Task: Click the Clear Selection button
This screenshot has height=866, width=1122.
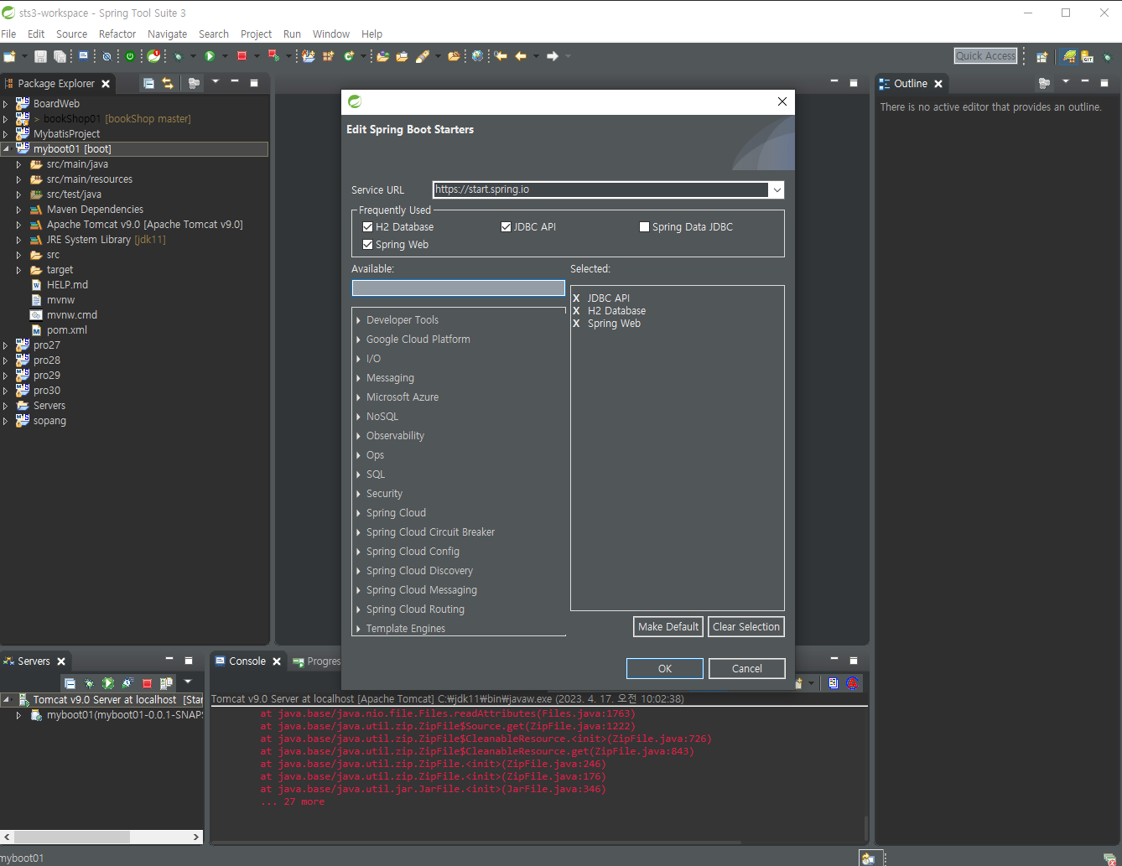Action: pos(746,626)
